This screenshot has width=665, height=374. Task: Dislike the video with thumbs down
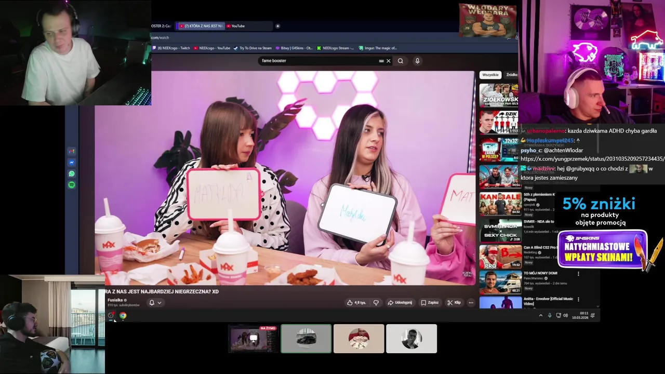click(376, 302)
